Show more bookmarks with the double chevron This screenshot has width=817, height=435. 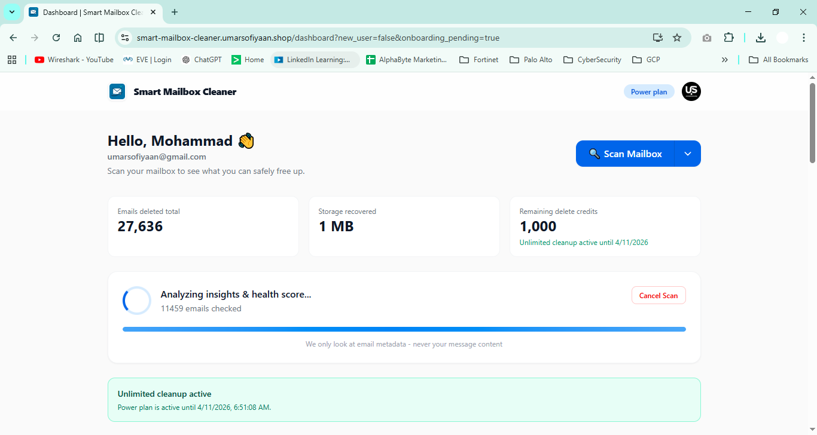click(x=725, y=60)
